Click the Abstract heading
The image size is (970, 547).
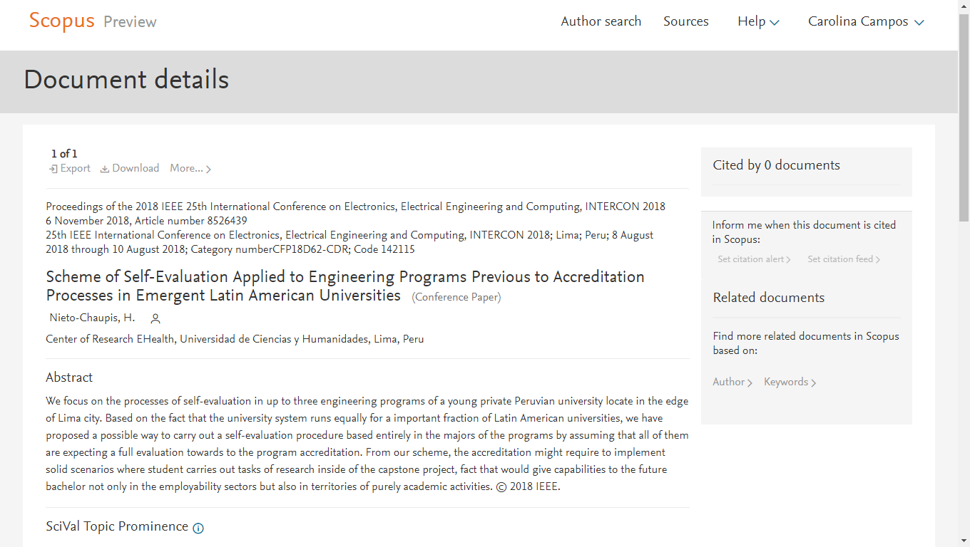point(69,377)
